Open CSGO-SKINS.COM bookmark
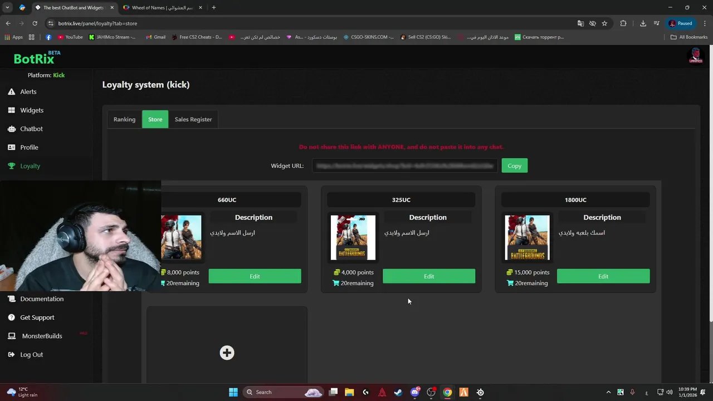Screen dimensions: 713x401 pyautogui.click(x=368, y=37)
